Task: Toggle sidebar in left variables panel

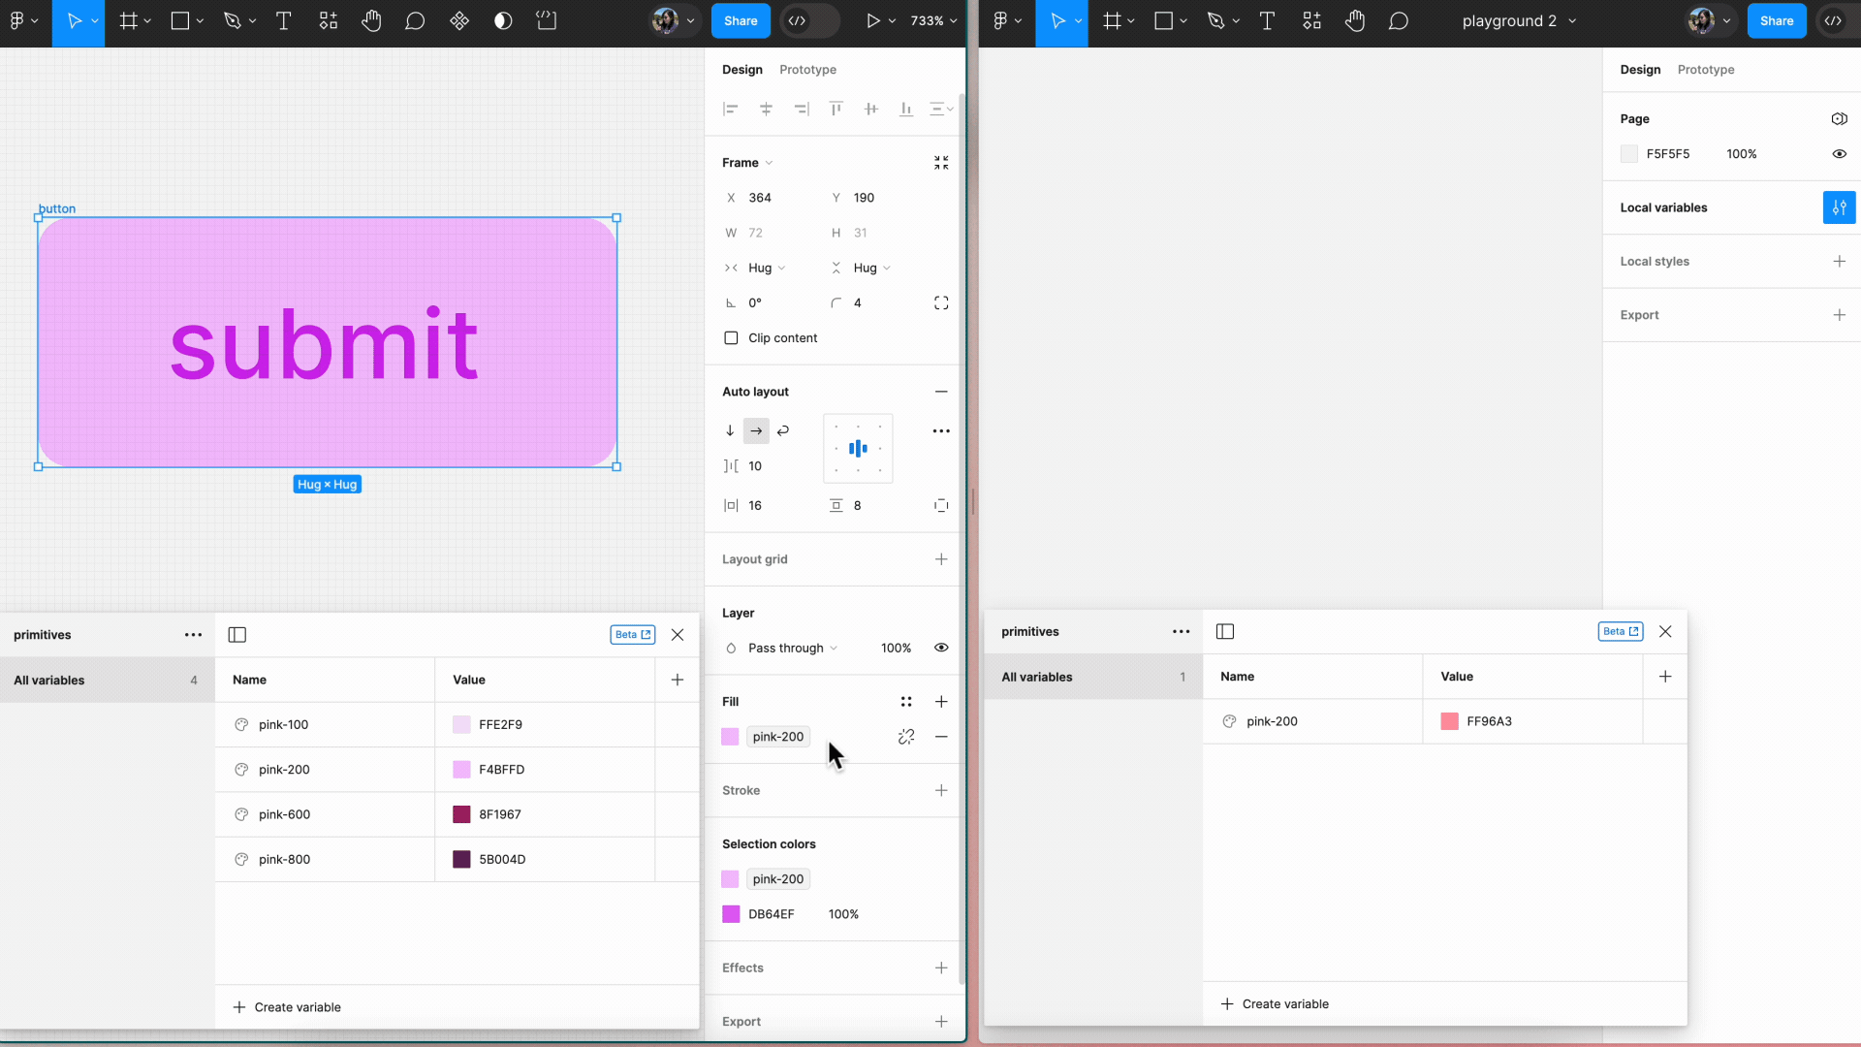Action: (237, 635)
